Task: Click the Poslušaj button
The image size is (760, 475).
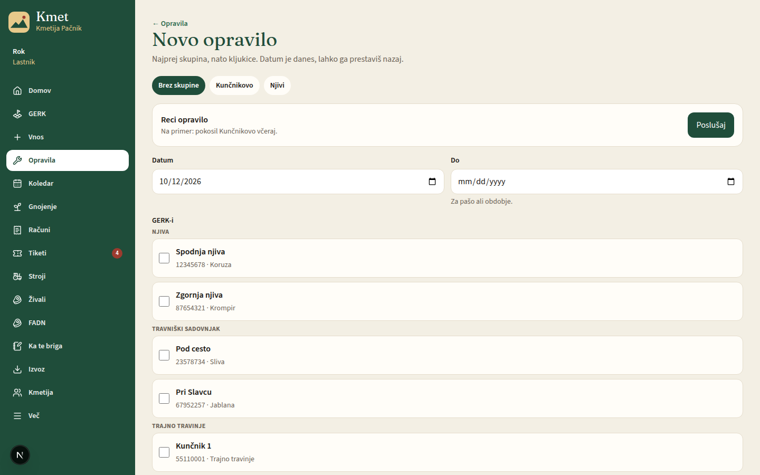Action: click(x=710, y=125)
